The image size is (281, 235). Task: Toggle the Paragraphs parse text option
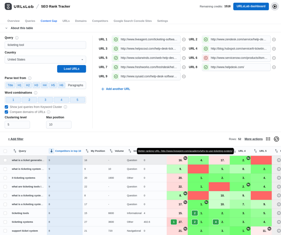[x=75, y=85]
